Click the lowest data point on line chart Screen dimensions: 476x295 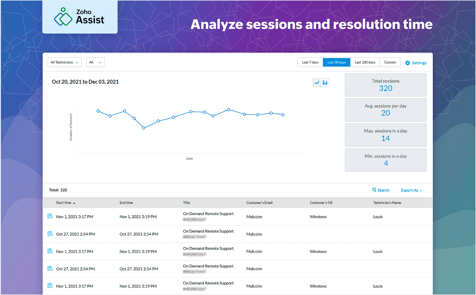(144, 128)
